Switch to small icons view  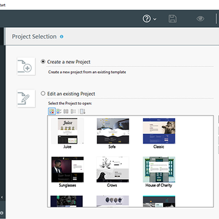(x=66, y=111)
